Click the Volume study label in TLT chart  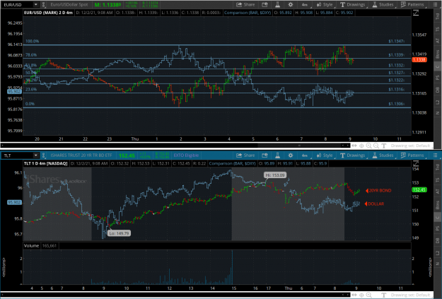click(x=31, y=246)
